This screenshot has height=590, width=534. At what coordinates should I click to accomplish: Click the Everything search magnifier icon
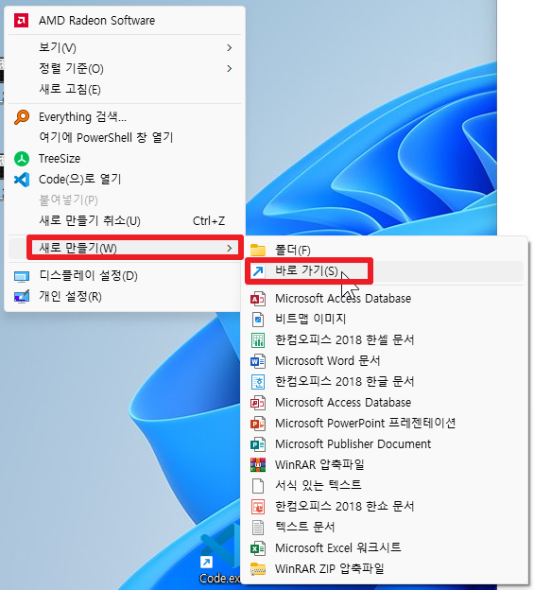(22, 117)
